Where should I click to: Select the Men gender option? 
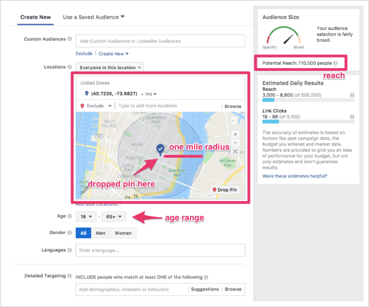pos(101,233)
